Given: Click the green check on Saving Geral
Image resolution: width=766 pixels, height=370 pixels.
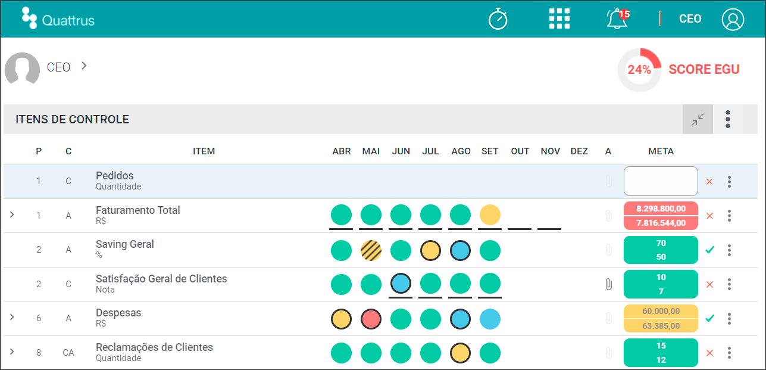Looking at the screenshot, I should tap(709, 250).
